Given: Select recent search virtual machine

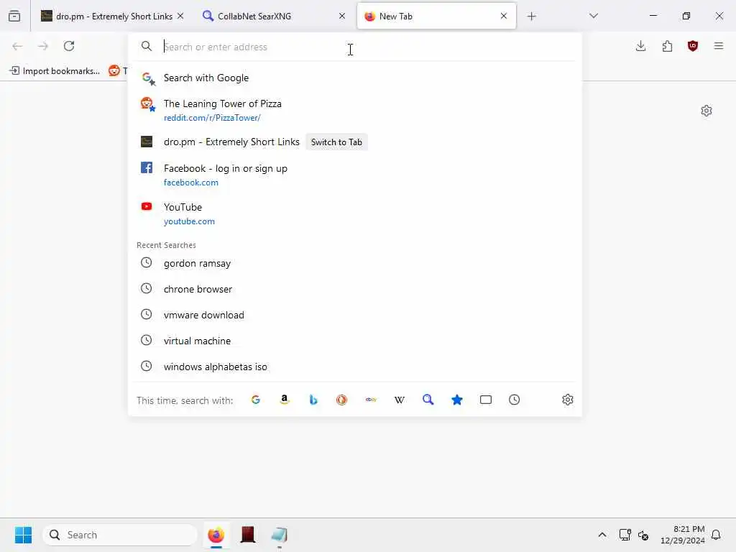Looking at the screenshot, I should [x=355, y=341].
